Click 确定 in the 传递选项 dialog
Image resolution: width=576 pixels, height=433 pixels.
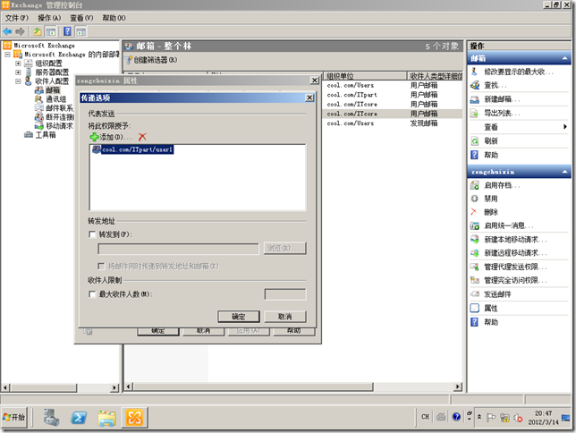tap(238, 317)
